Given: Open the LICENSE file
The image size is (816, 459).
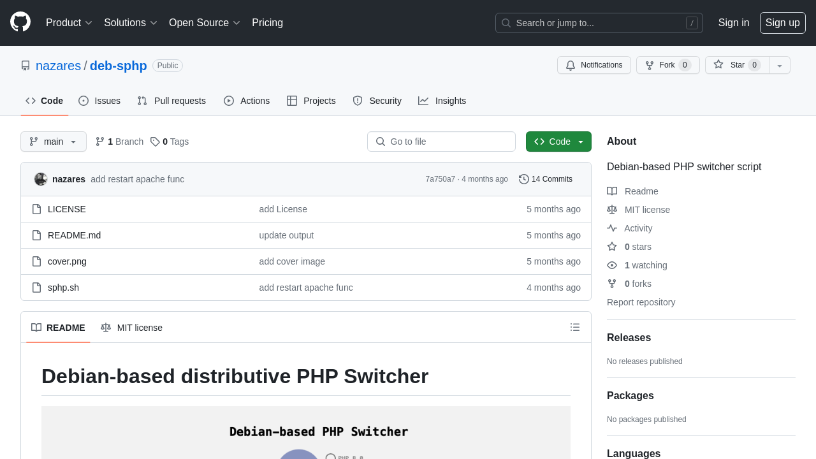Looking at the screenshot, I should (67, 209).
